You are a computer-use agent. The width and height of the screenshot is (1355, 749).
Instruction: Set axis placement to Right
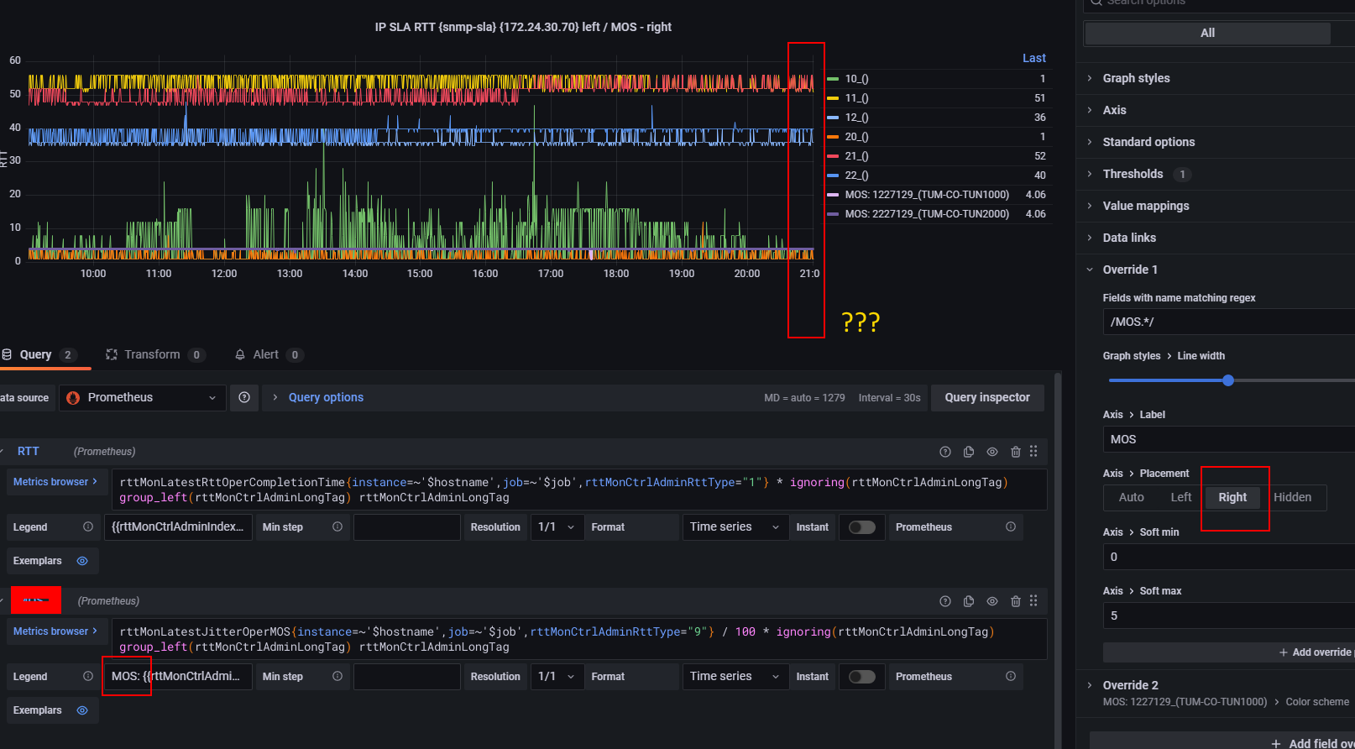click(1232, 498)
